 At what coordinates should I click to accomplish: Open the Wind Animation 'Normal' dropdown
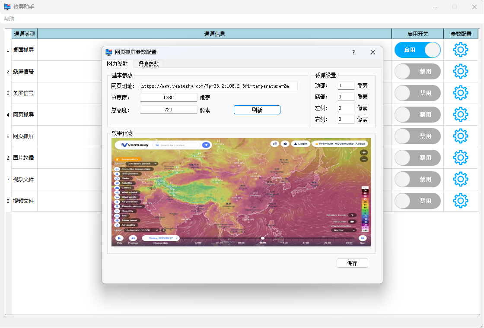tap(344, 230)
